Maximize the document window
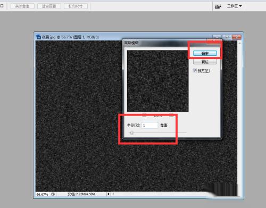Viewport: 266px width, 208px height. [227, 37]
